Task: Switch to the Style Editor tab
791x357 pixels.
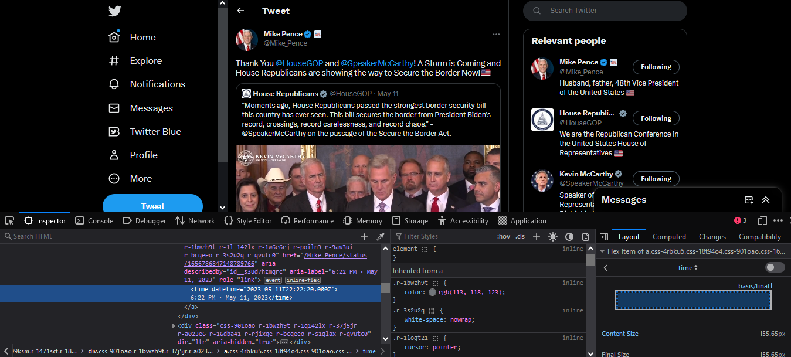Action: 248,221
